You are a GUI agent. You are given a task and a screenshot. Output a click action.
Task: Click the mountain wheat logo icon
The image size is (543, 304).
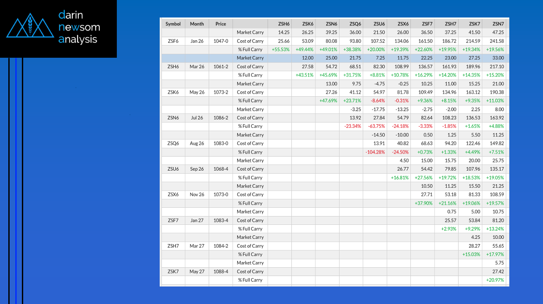[30, 26]
